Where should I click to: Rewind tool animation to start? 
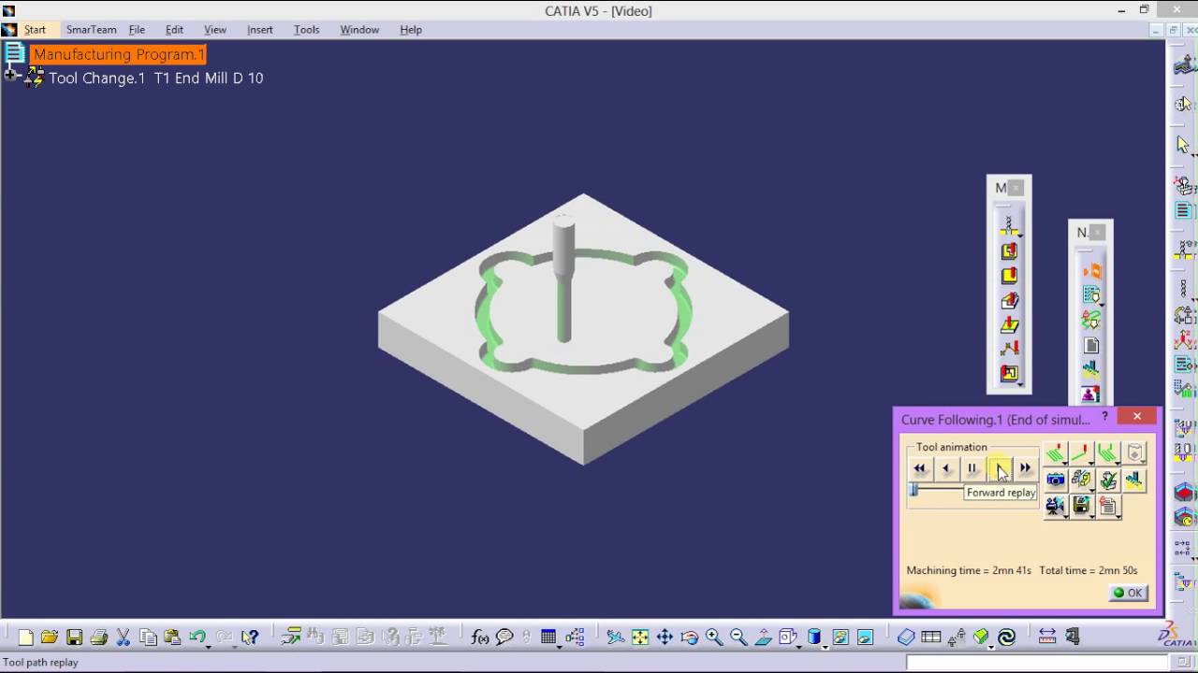[920, 468]
